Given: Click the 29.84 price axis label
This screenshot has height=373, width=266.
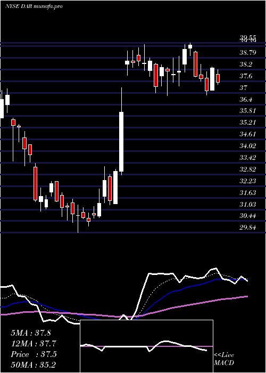Looking at the screenshot, I should (248, 228).
